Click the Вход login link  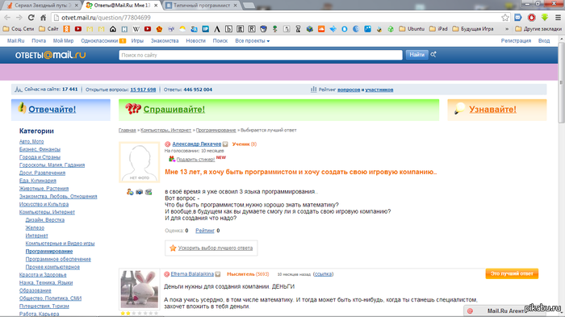pyautogui.click(x=544, y=41)
